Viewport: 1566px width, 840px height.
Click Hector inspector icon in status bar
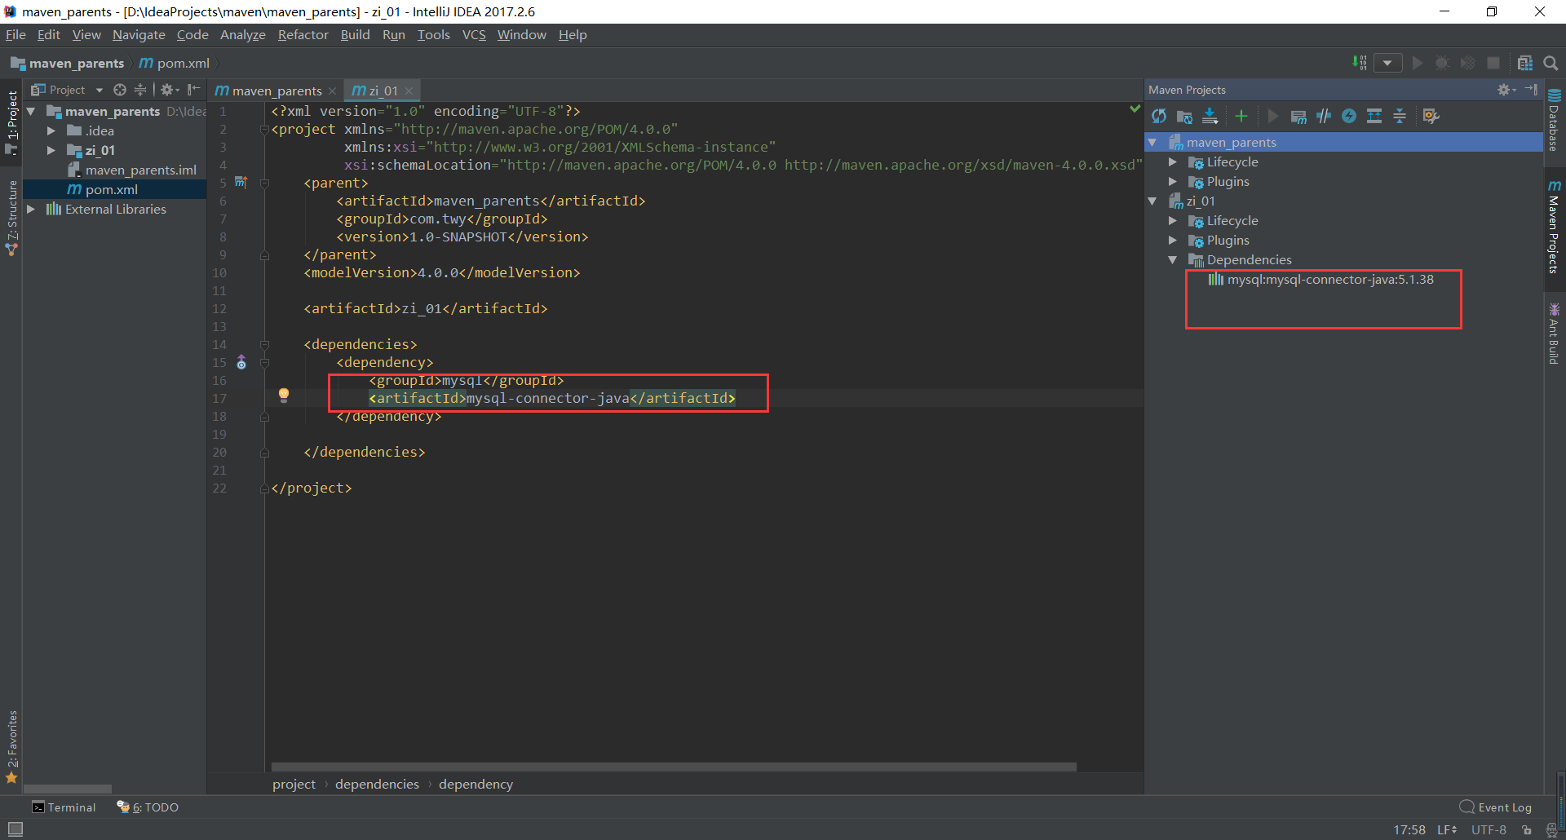click(x=1551, y=829)
